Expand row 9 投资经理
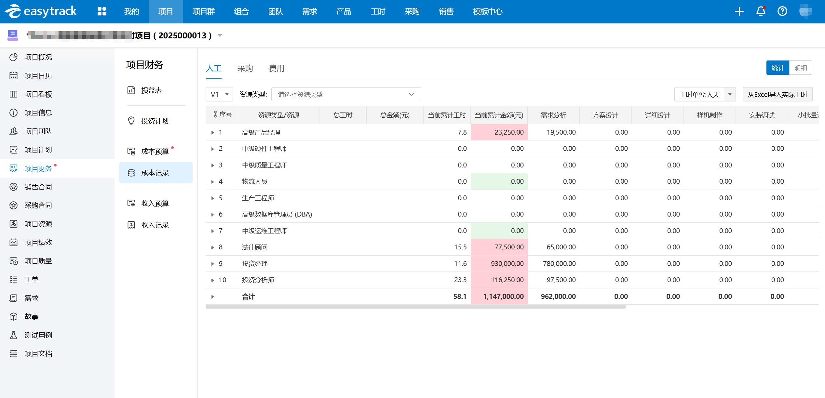This screenshot has width=825, height=398. point(212,264)
